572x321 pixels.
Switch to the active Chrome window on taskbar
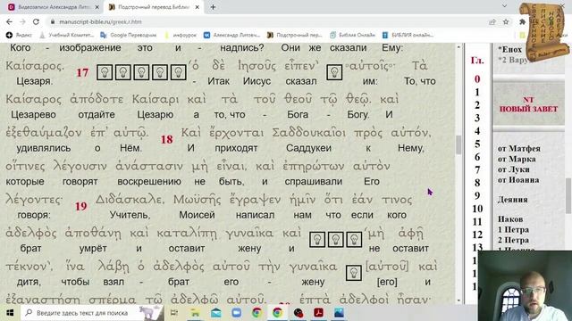pyautogui.click(x=277, y=313)
